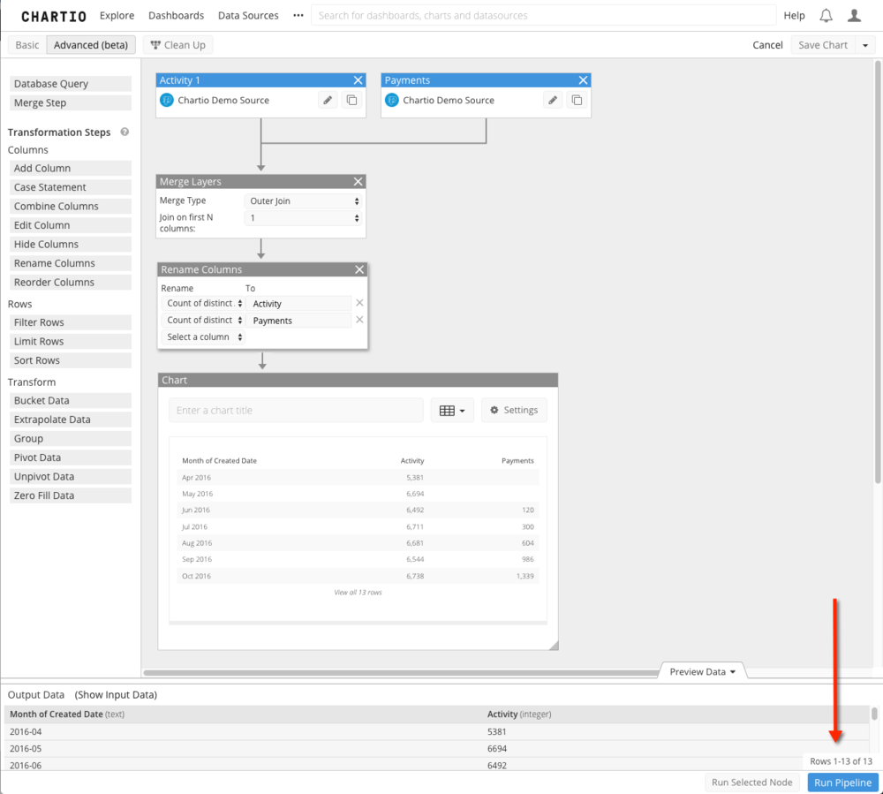Image resolution: width=883 pixels, height=794 pixels.
Task: Open the Select a column dropdown
Action: tap(203, 337)
